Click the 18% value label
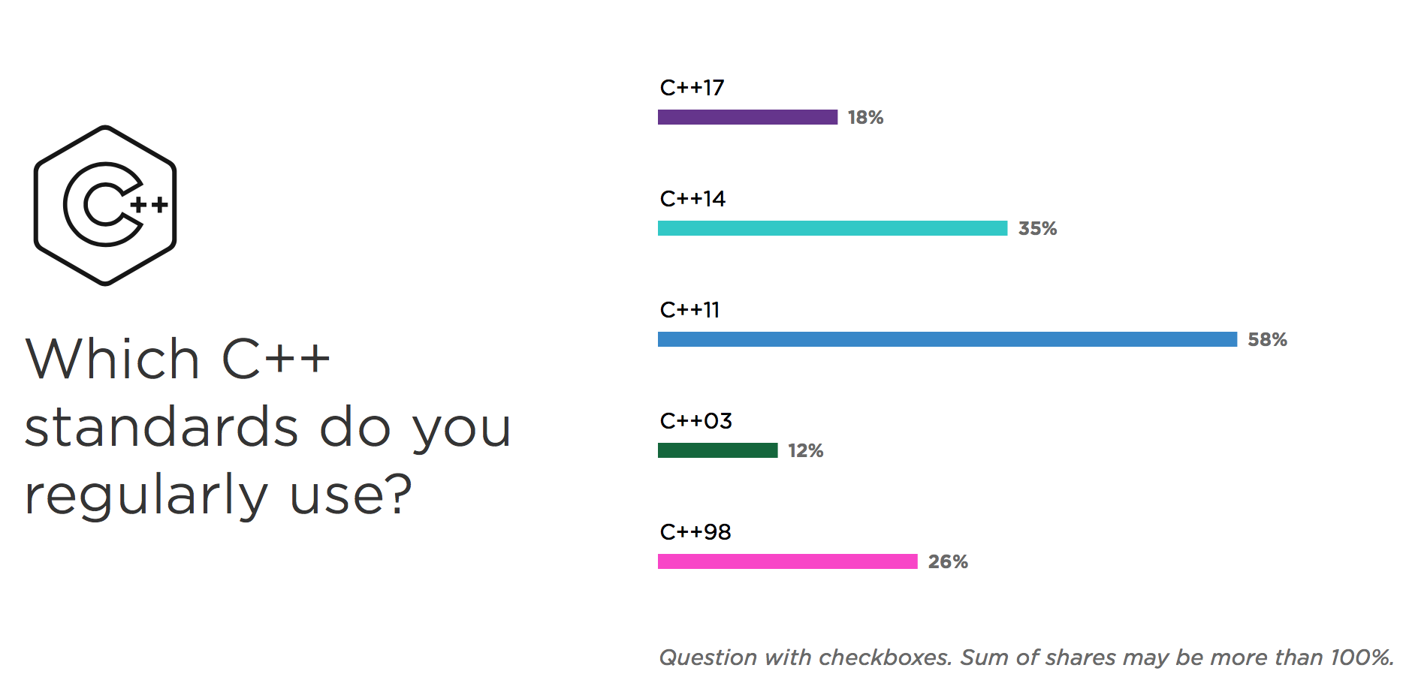 click(865, 118)
